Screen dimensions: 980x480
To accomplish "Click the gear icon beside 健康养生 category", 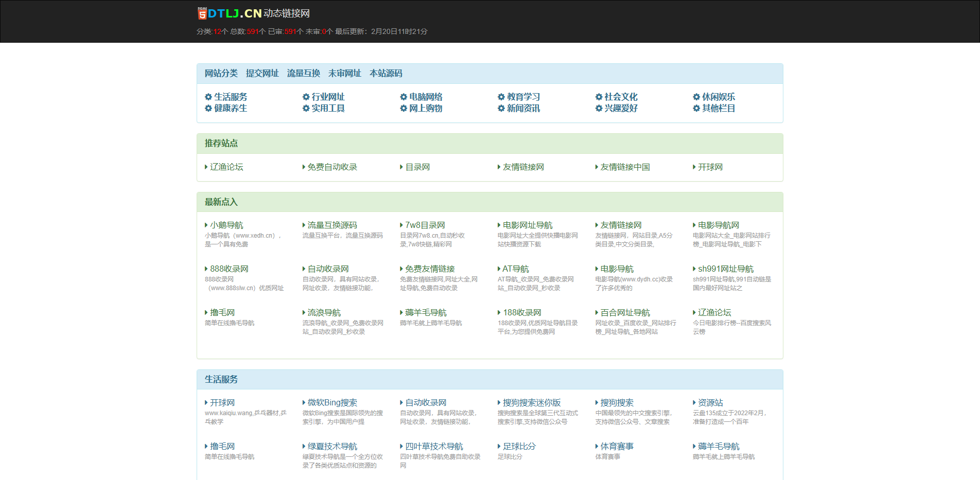I will click(208, 109).
